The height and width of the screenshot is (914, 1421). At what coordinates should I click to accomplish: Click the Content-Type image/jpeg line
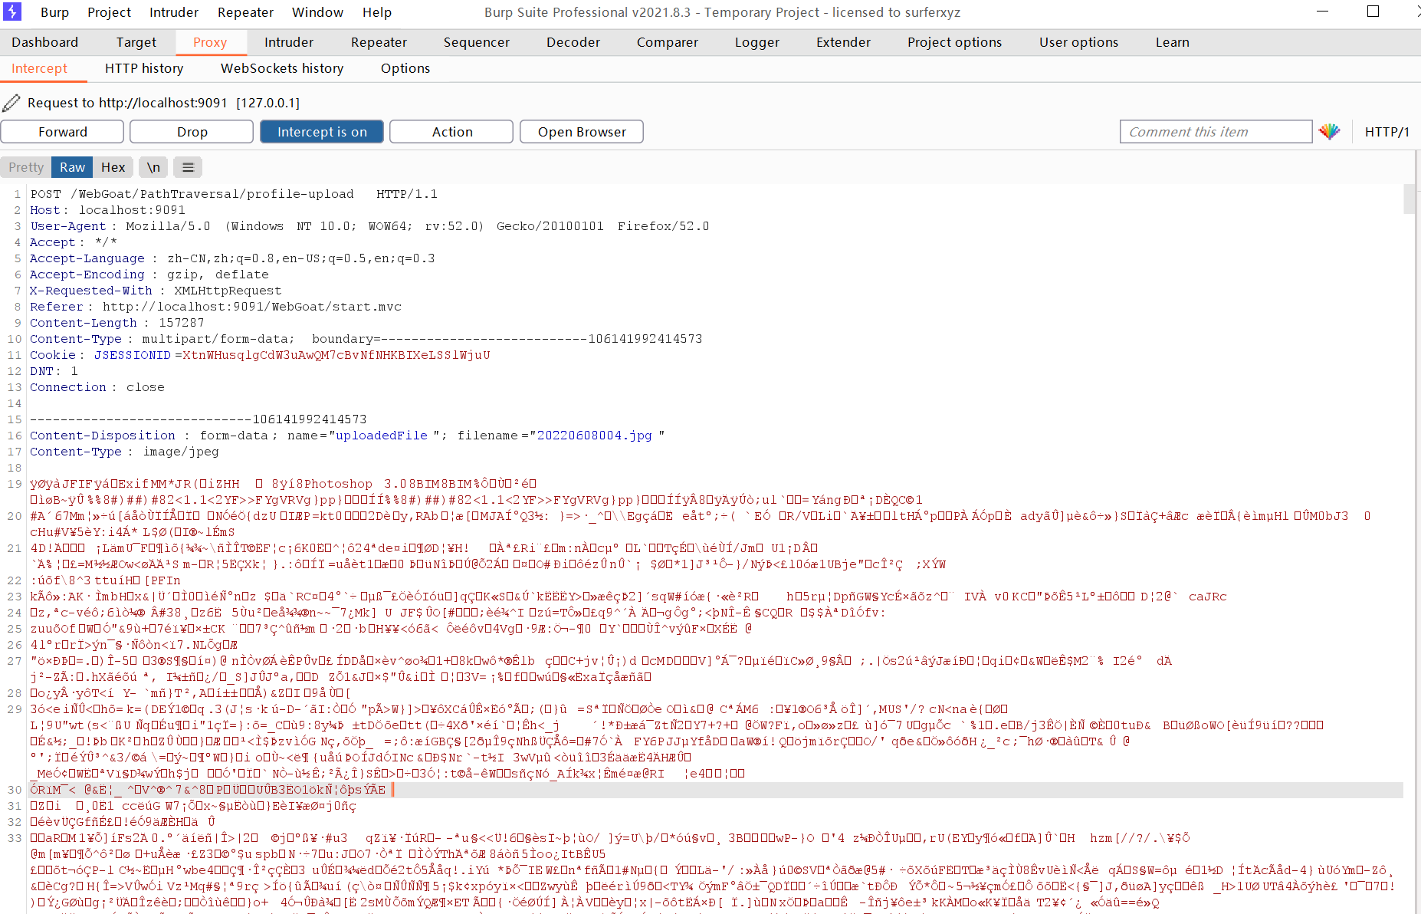click(x=124, y=452)
